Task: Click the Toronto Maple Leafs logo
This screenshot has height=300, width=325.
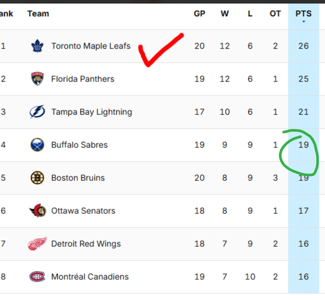Action: (37, 46)
